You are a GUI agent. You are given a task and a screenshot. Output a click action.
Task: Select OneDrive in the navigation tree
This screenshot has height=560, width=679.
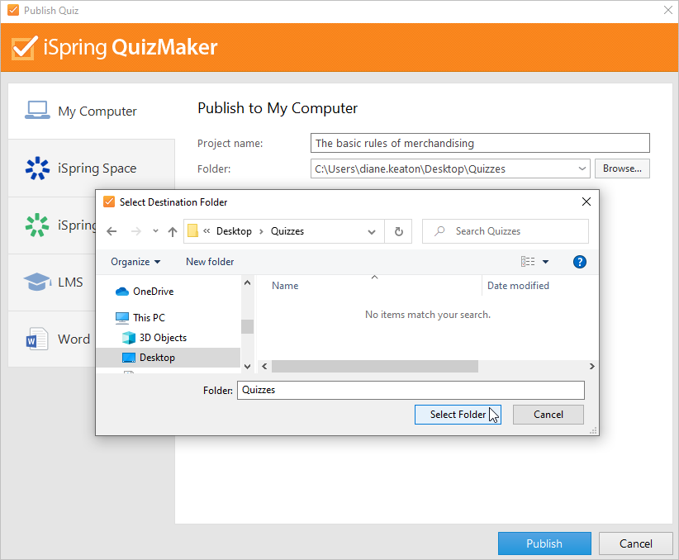pos(153,292)
